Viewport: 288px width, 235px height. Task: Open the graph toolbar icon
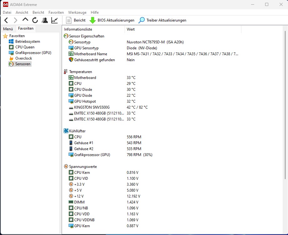coord(54,20)
